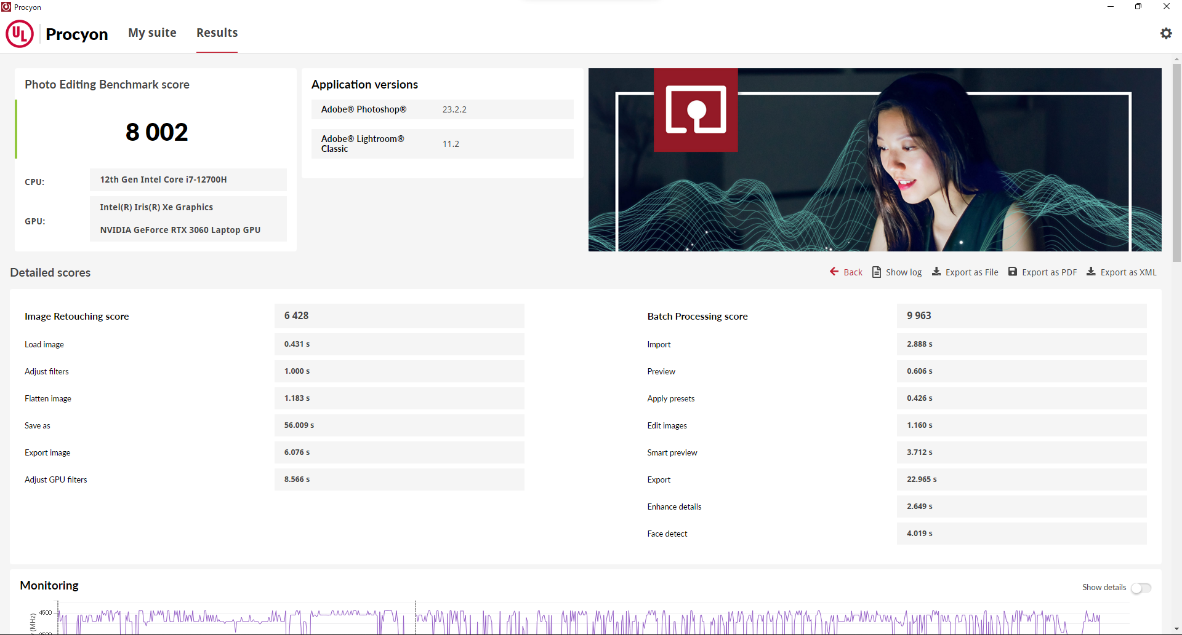Click the red Back arrow icon
This screenshot has width=1182, height=635.
(x=834, y=272)
